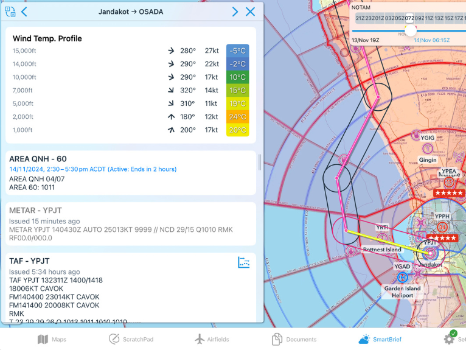Click the 320° wind direction value
The image size is (466, 350).
coord(188,90)
